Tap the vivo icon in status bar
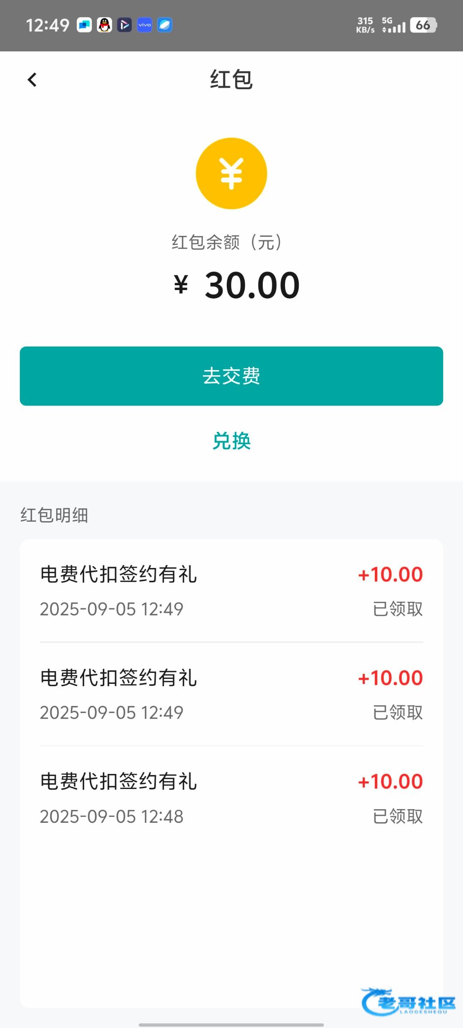Image resolution: width=463 pixels, height=1028 pixels. (x=144, y=25)
